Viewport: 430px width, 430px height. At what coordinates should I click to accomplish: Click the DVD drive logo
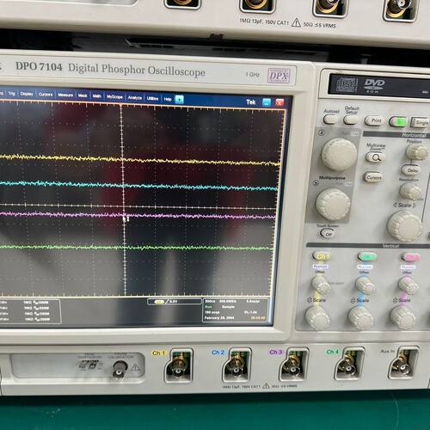[x=374, y=85]
